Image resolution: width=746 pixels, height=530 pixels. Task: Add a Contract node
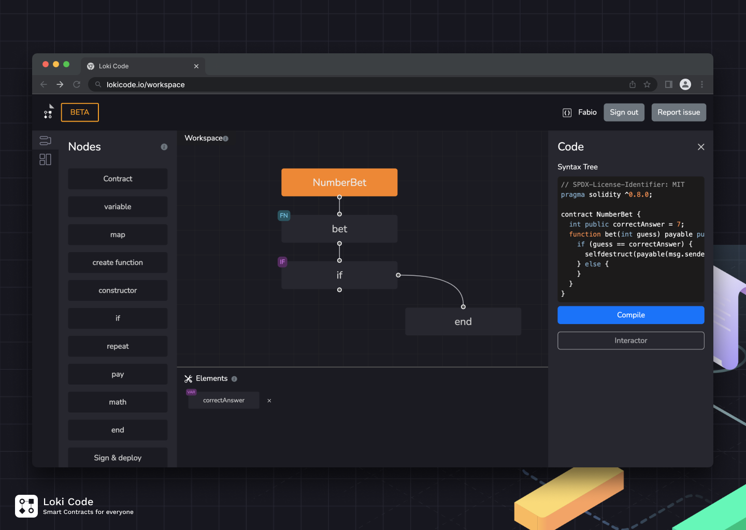[x=118, y=179]
